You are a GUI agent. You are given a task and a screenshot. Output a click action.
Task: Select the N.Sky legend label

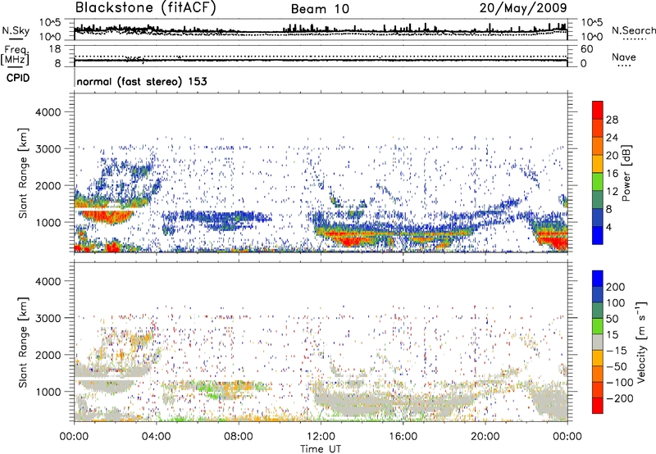point(16,30)
